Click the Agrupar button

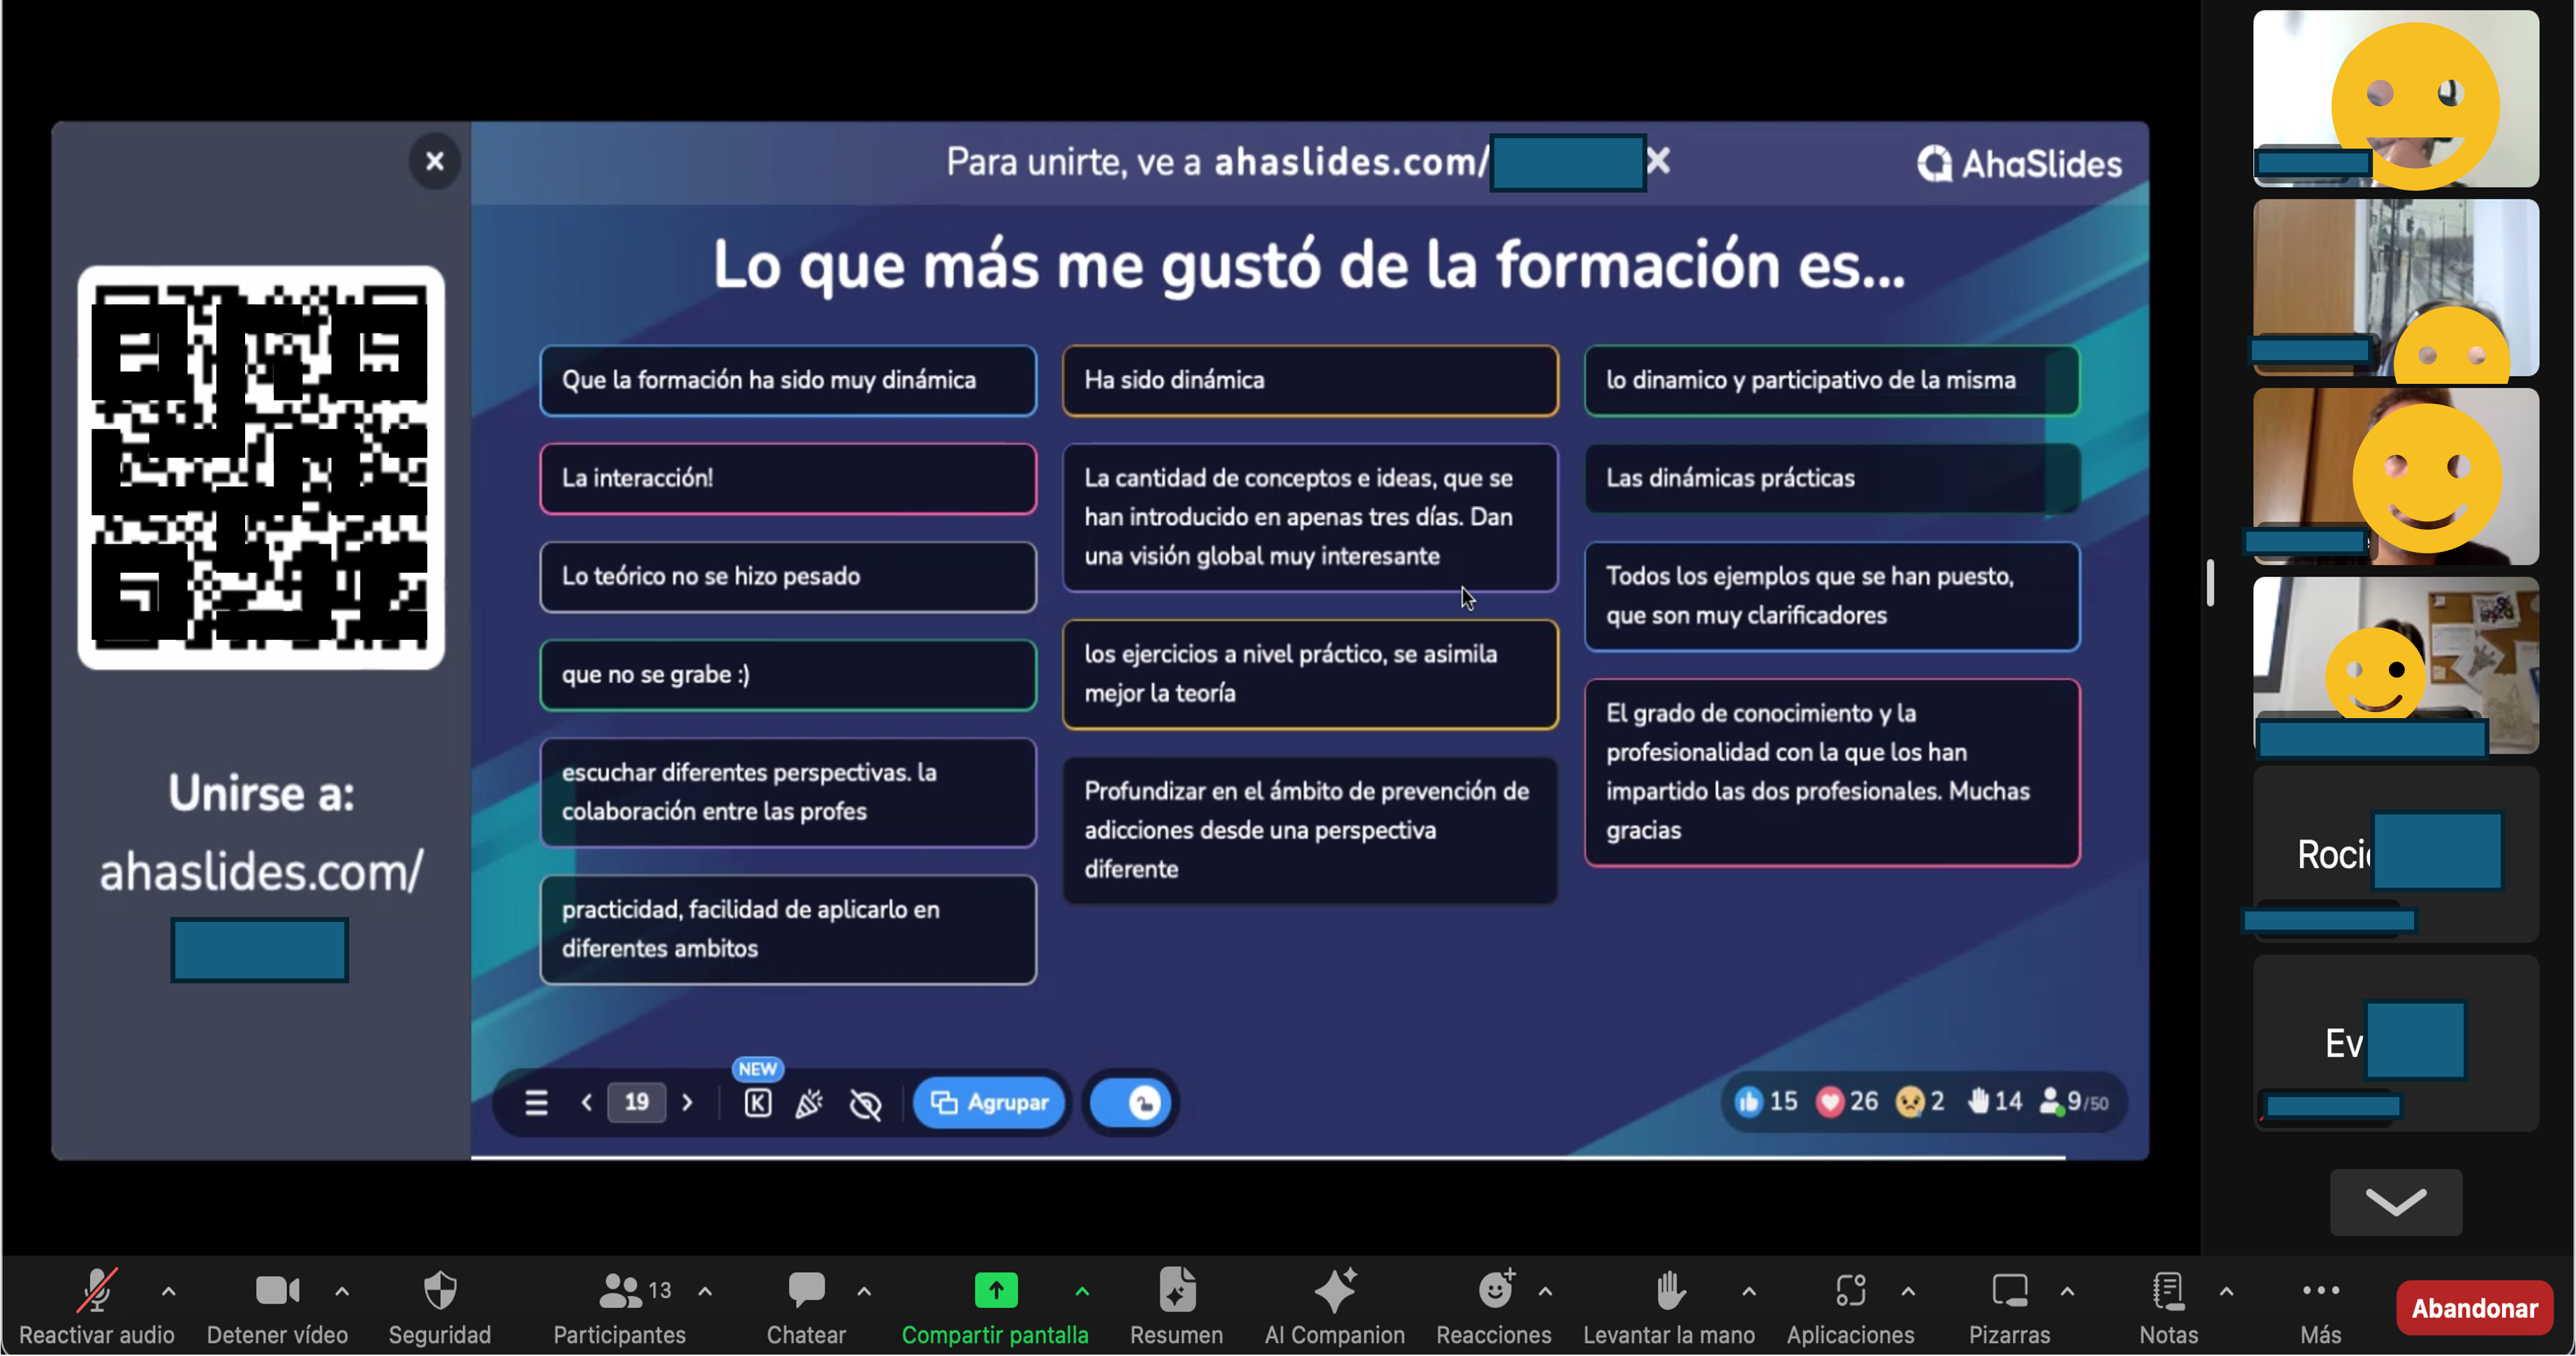tap(989, 1102)
